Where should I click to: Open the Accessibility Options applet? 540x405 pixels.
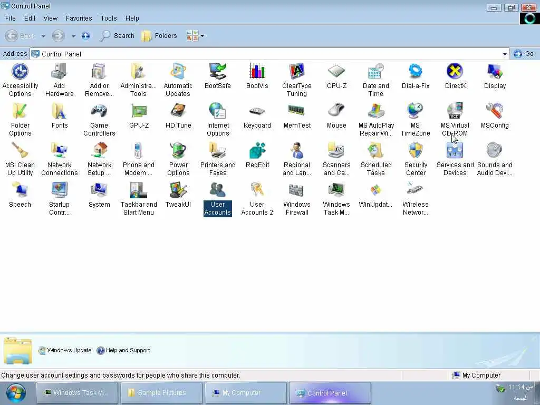coord(20,71)
